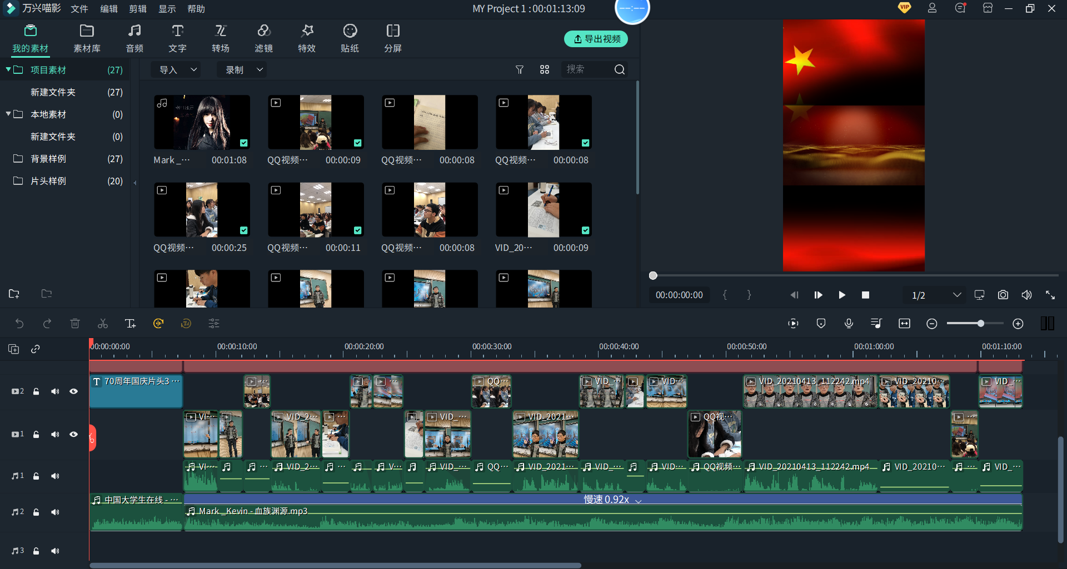1067x569 pixels.
Task: Click the zoom in plus icon
Action: 1018,324
